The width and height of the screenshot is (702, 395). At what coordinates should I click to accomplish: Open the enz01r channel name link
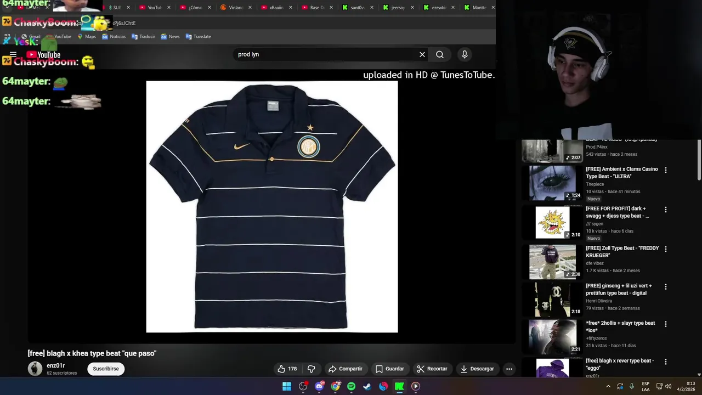coord(55,365)
